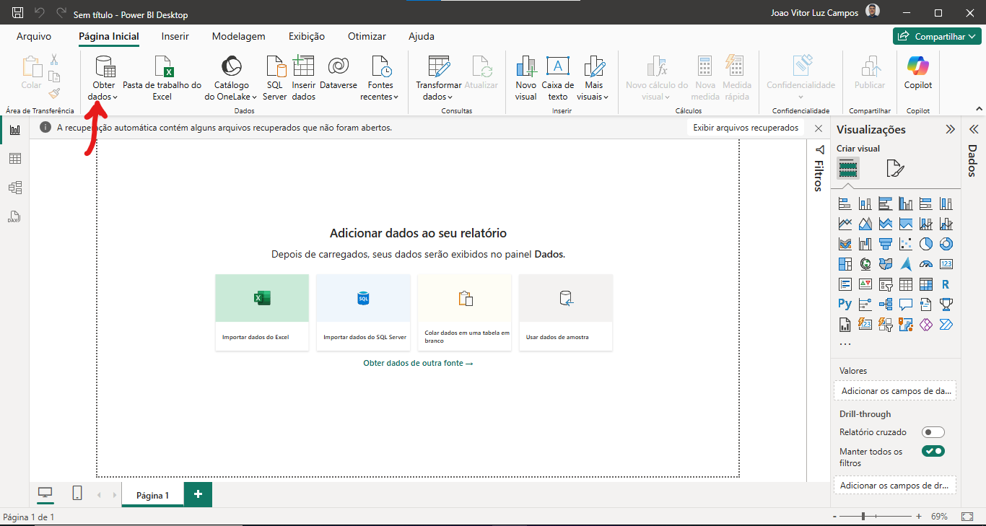Viewport: 986px width, 526px height.
Task: Add a Novo visual to the report
Action: [525, 78]
